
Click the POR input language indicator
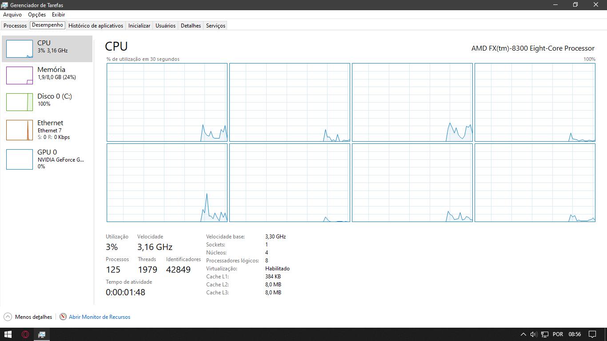coord(558,334)
